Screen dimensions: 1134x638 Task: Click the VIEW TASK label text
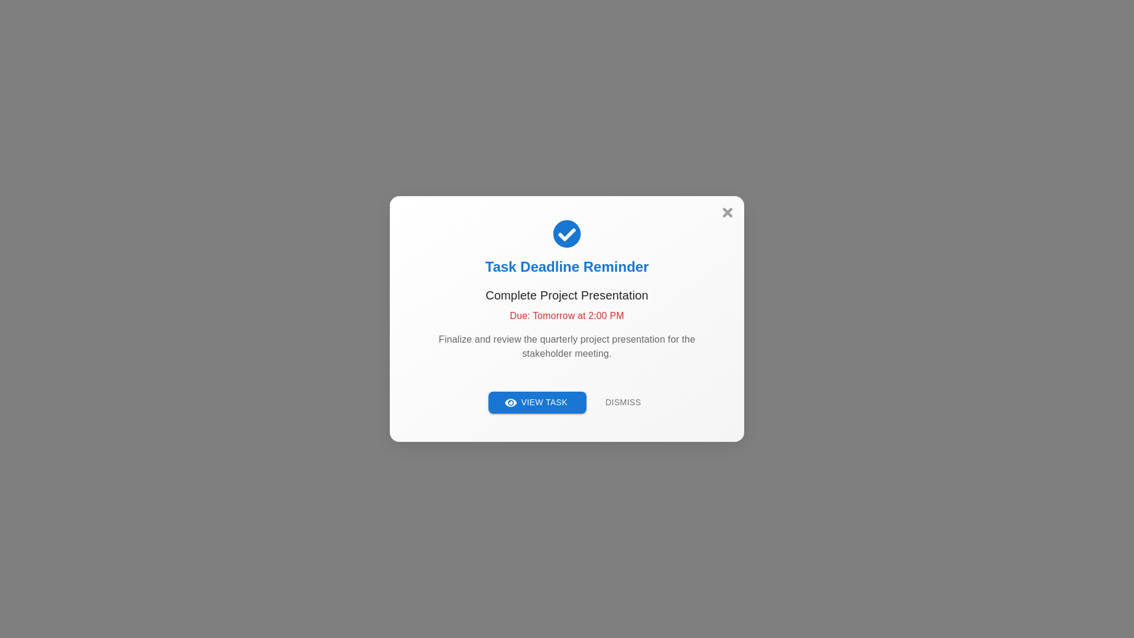[544, 402]
